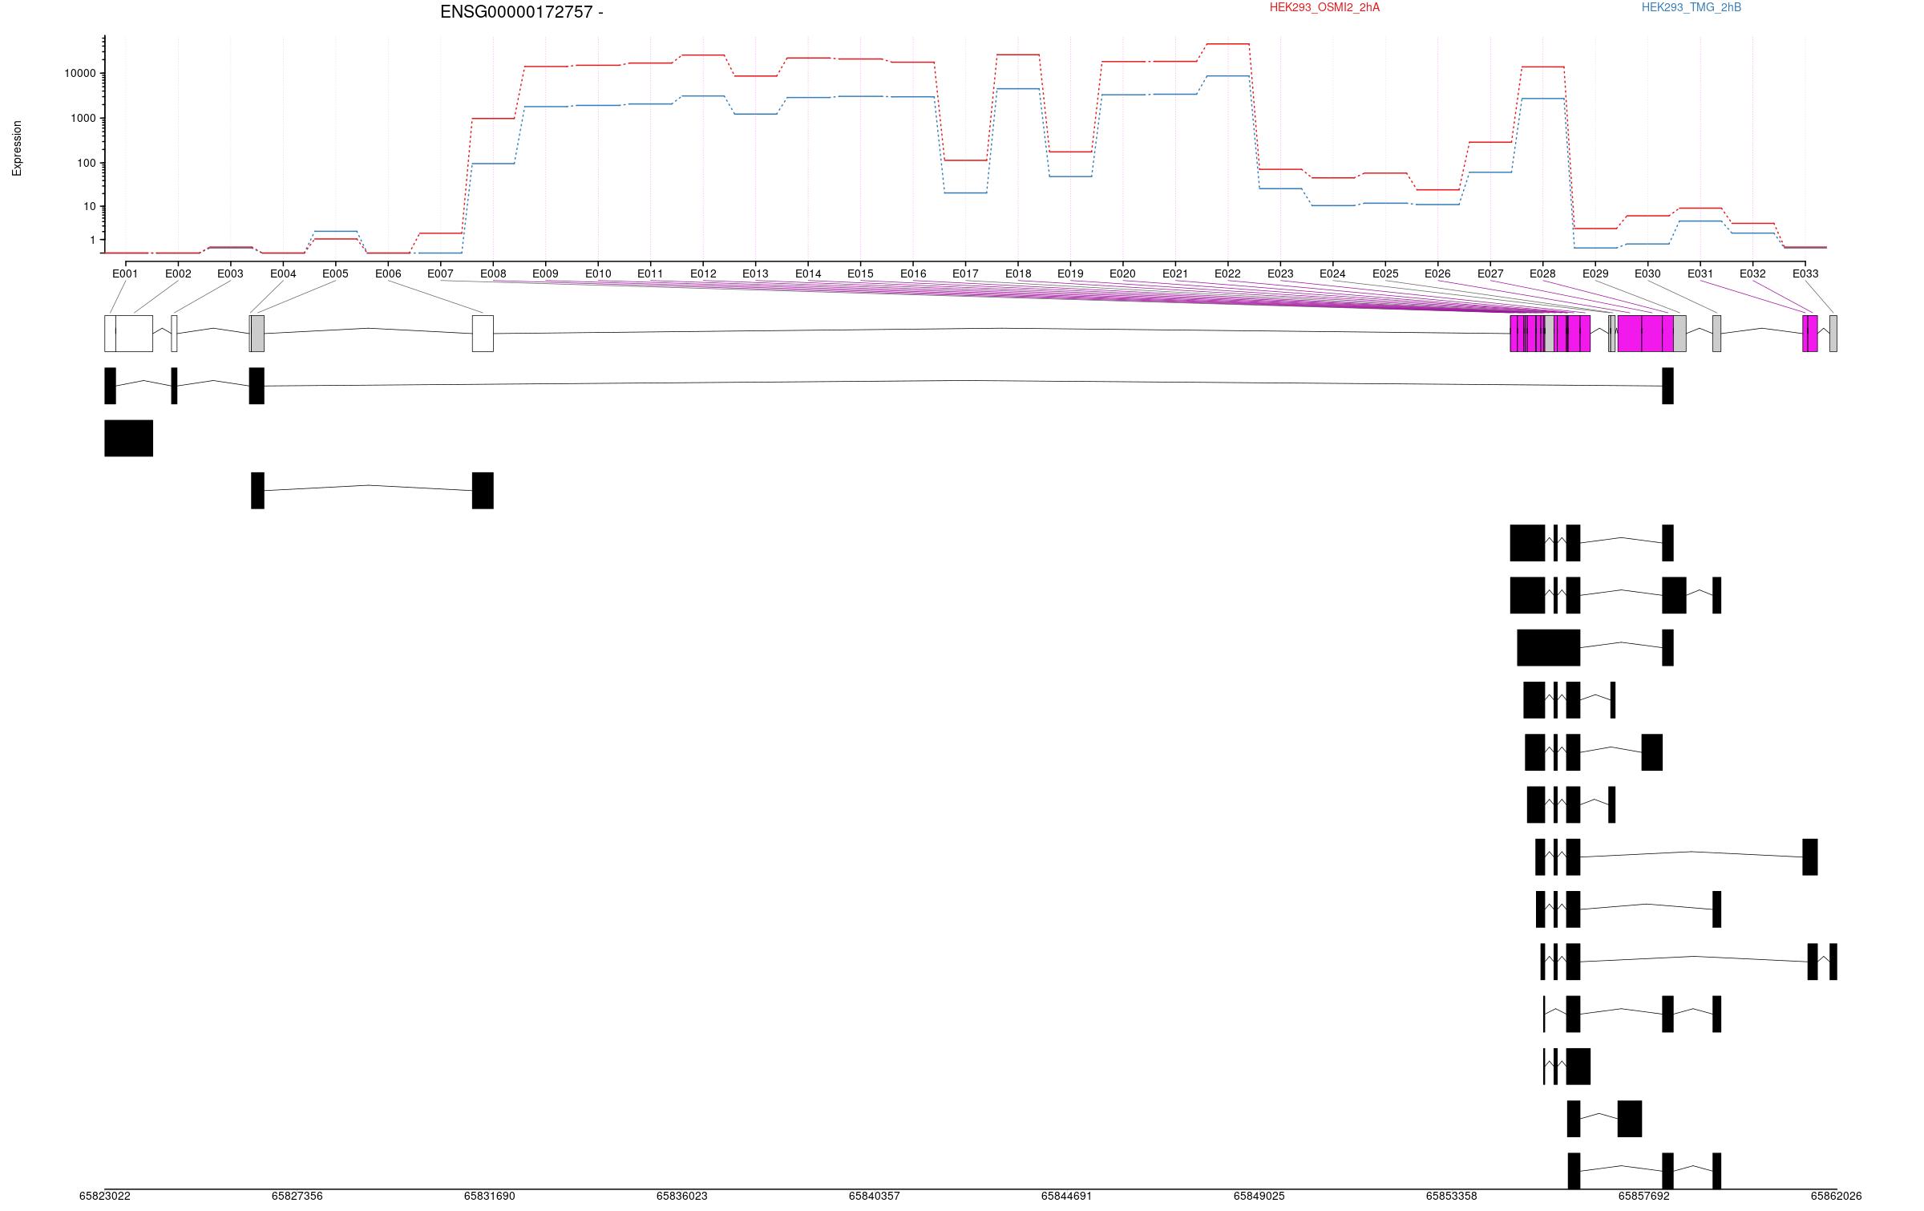The width and height of the screenshot is (1924, 1211).
Task: Click exon label E023
Action: [1280, 273]
